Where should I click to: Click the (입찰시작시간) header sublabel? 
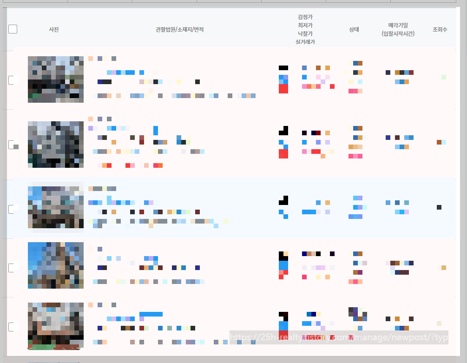pyautogui.click(x=398, y=33)
